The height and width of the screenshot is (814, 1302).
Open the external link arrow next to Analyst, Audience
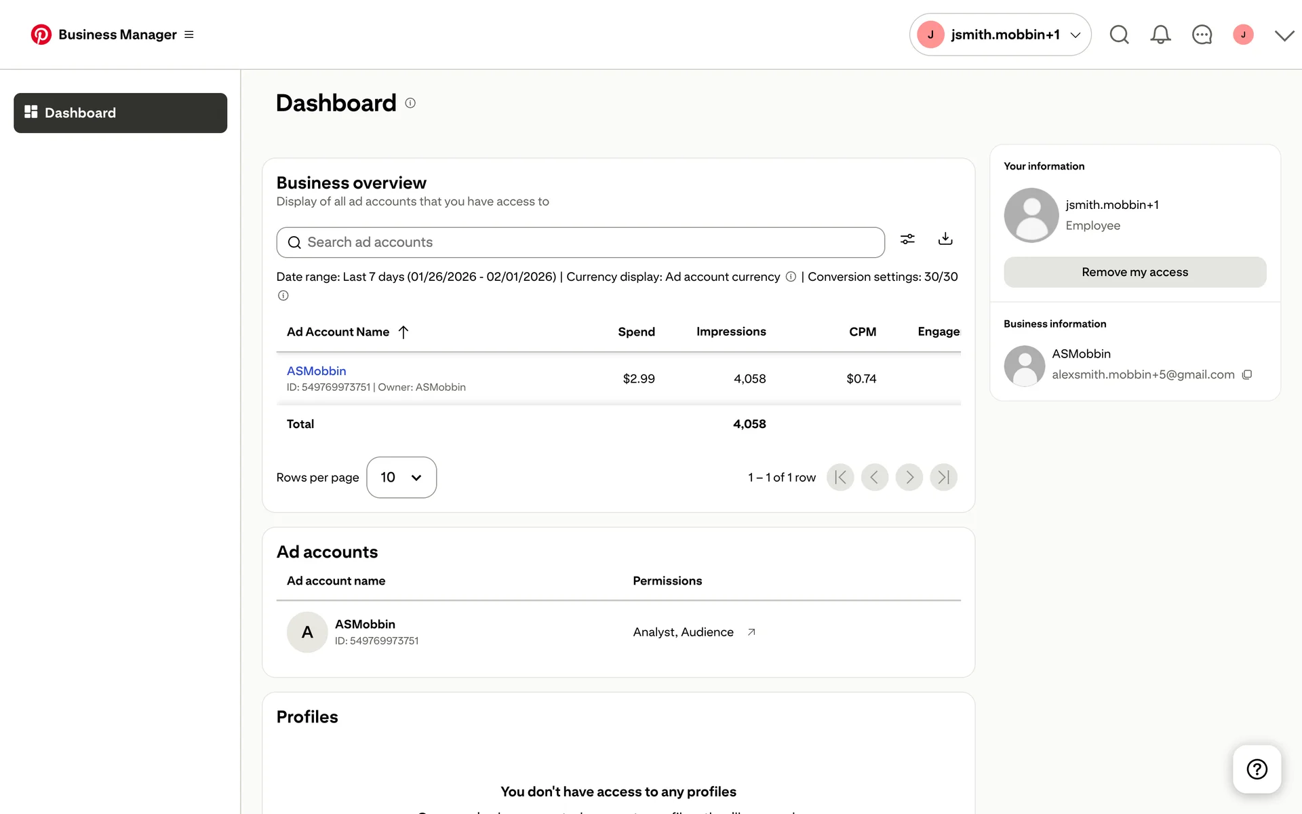[751, 632]
